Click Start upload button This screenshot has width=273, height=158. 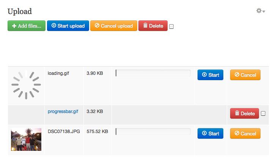click(x=68, y=26)
